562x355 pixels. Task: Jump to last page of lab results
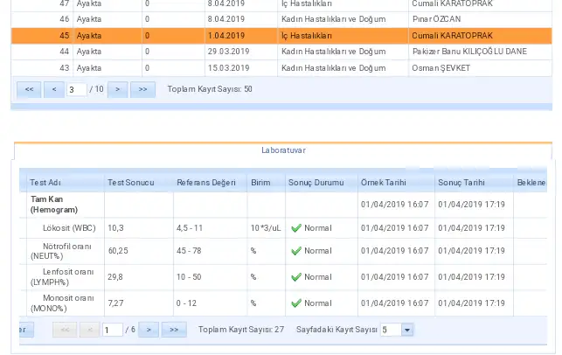pos(175,330)
